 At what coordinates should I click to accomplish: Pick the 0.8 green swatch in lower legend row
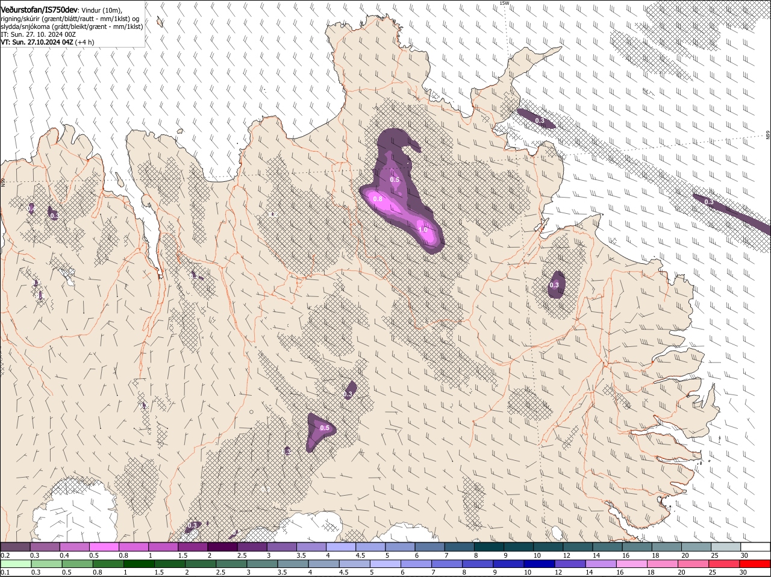click(108, 563)
